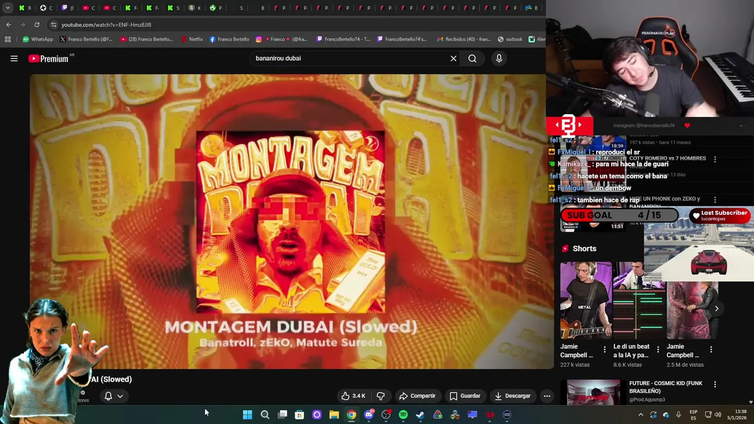Open File Explorer from the taskbar
The image size is (754, 424).
[334, 415]
